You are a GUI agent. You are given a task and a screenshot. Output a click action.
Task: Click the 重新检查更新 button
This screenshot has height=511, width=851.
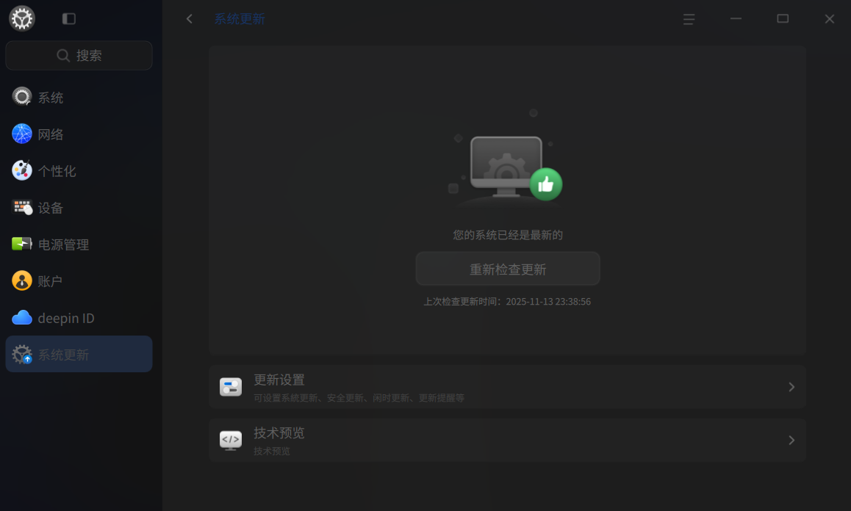[508, 269]
